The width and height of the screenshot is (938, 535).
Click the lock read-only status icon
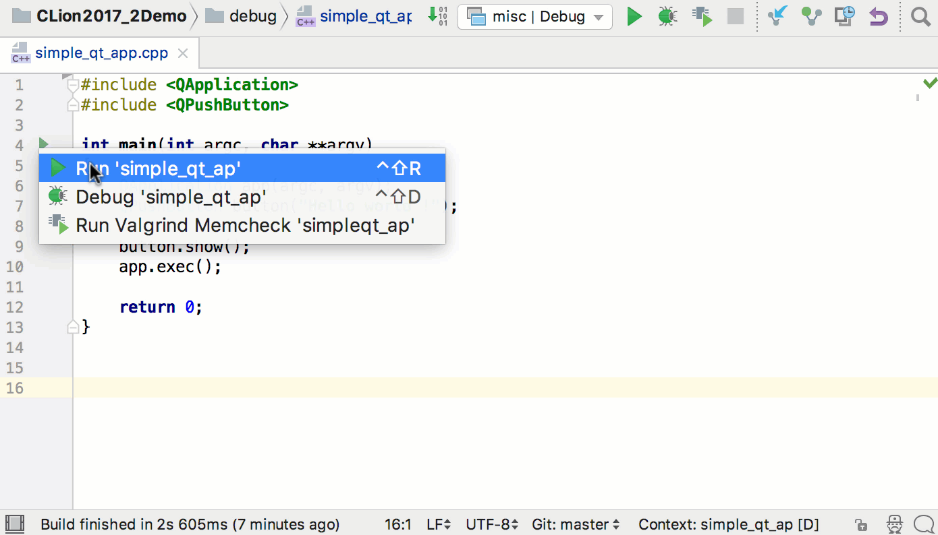[861, 524]
